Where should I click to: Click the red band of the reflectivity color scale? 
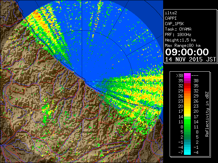[187, 86]
